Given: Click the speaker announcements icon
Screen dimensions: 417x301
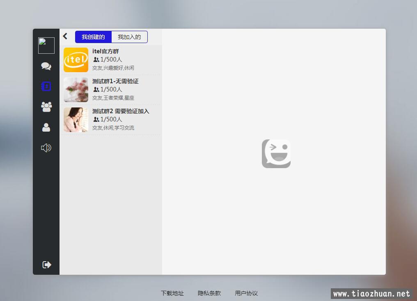Looking at the screenshot, I should [x=46, y=148].
